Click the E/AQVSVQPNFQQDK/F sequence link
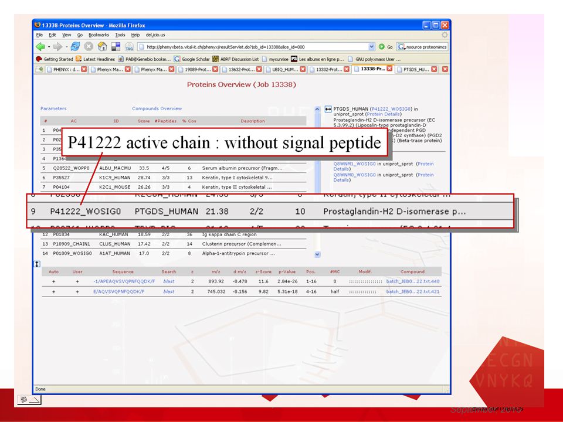This screenshot has width=563, height=422. 119,292
